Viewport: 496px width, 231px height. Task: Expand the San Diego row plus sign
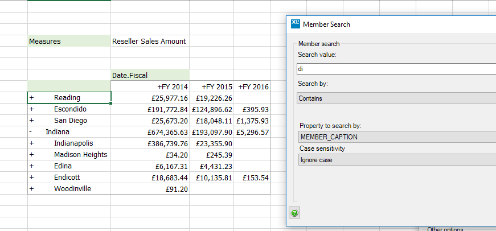click(31, 121)
